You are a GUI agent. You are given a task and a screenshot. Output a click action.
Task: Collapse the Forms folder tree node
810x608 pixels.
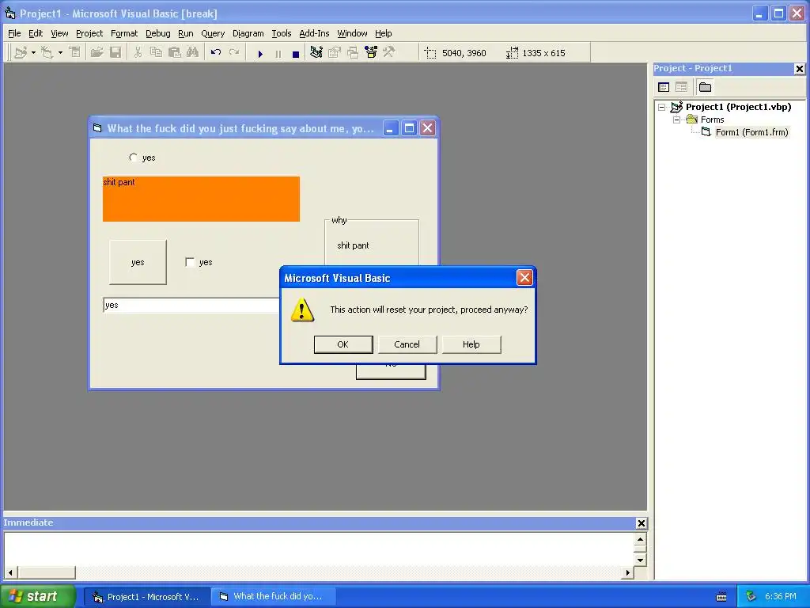click(677, 120)
